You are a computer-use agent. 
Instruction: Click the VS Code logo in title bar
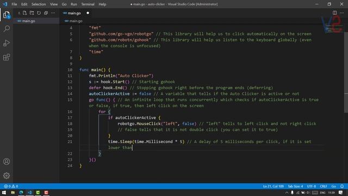coord(5,4)
